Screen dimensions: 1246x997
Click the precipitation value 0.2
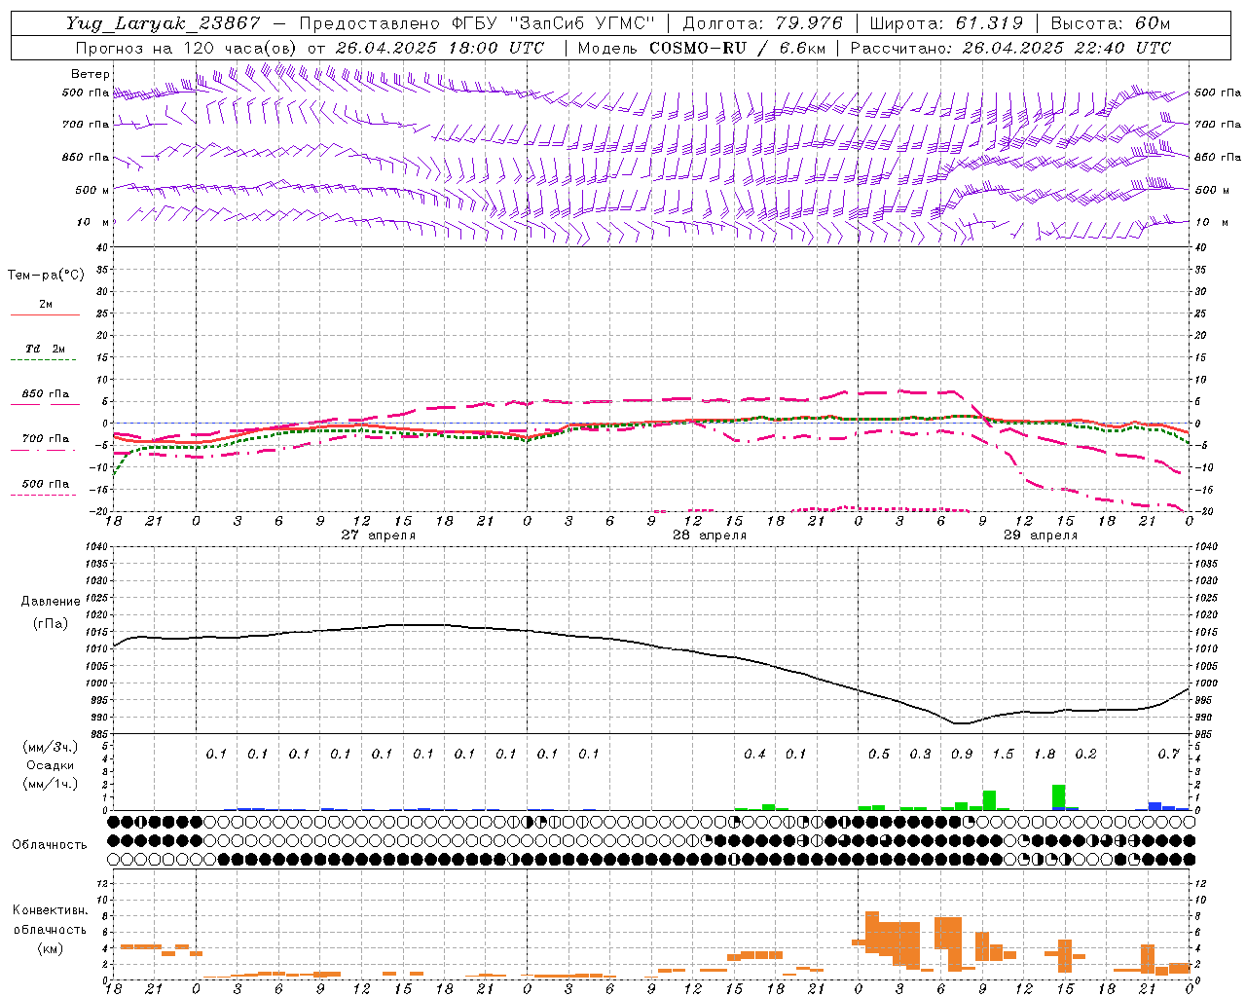pos(1085,755)
